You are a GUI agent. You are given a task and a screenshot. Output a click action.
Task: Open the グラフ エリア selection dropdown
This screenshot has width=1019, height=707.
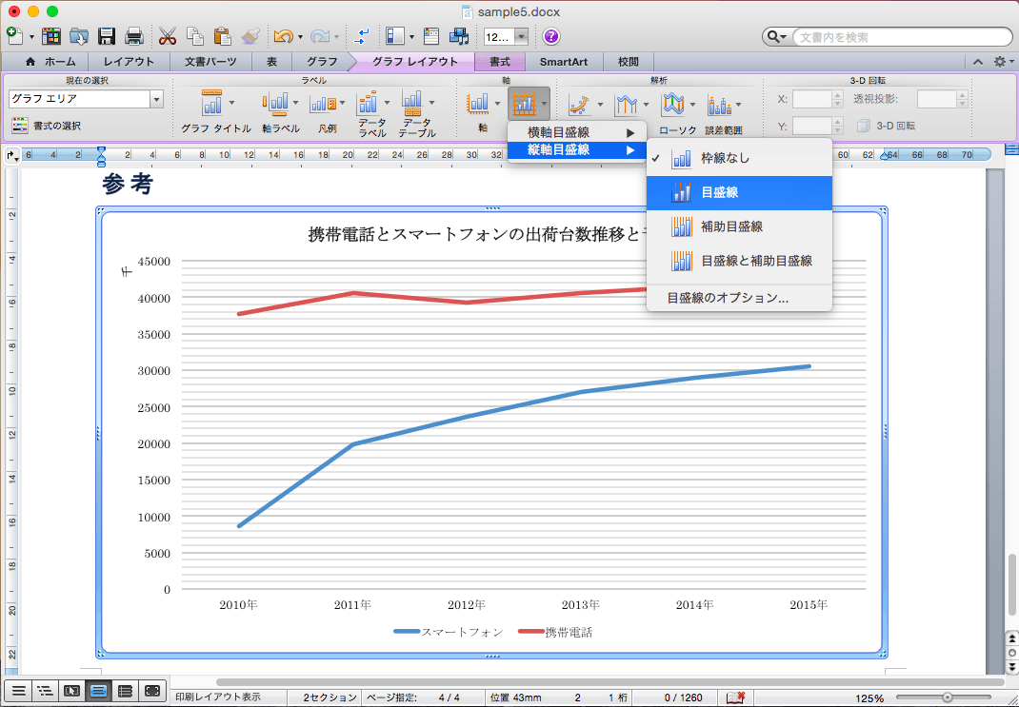pyautogui.click(x=156, y=99)
